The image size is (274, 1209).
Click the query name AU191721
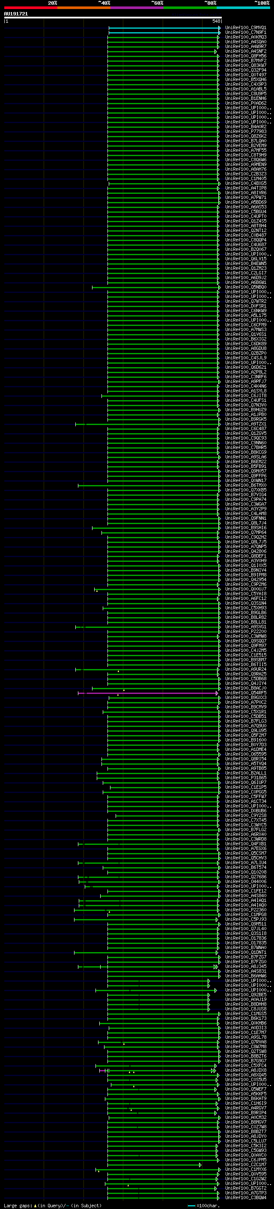[16, 14]
